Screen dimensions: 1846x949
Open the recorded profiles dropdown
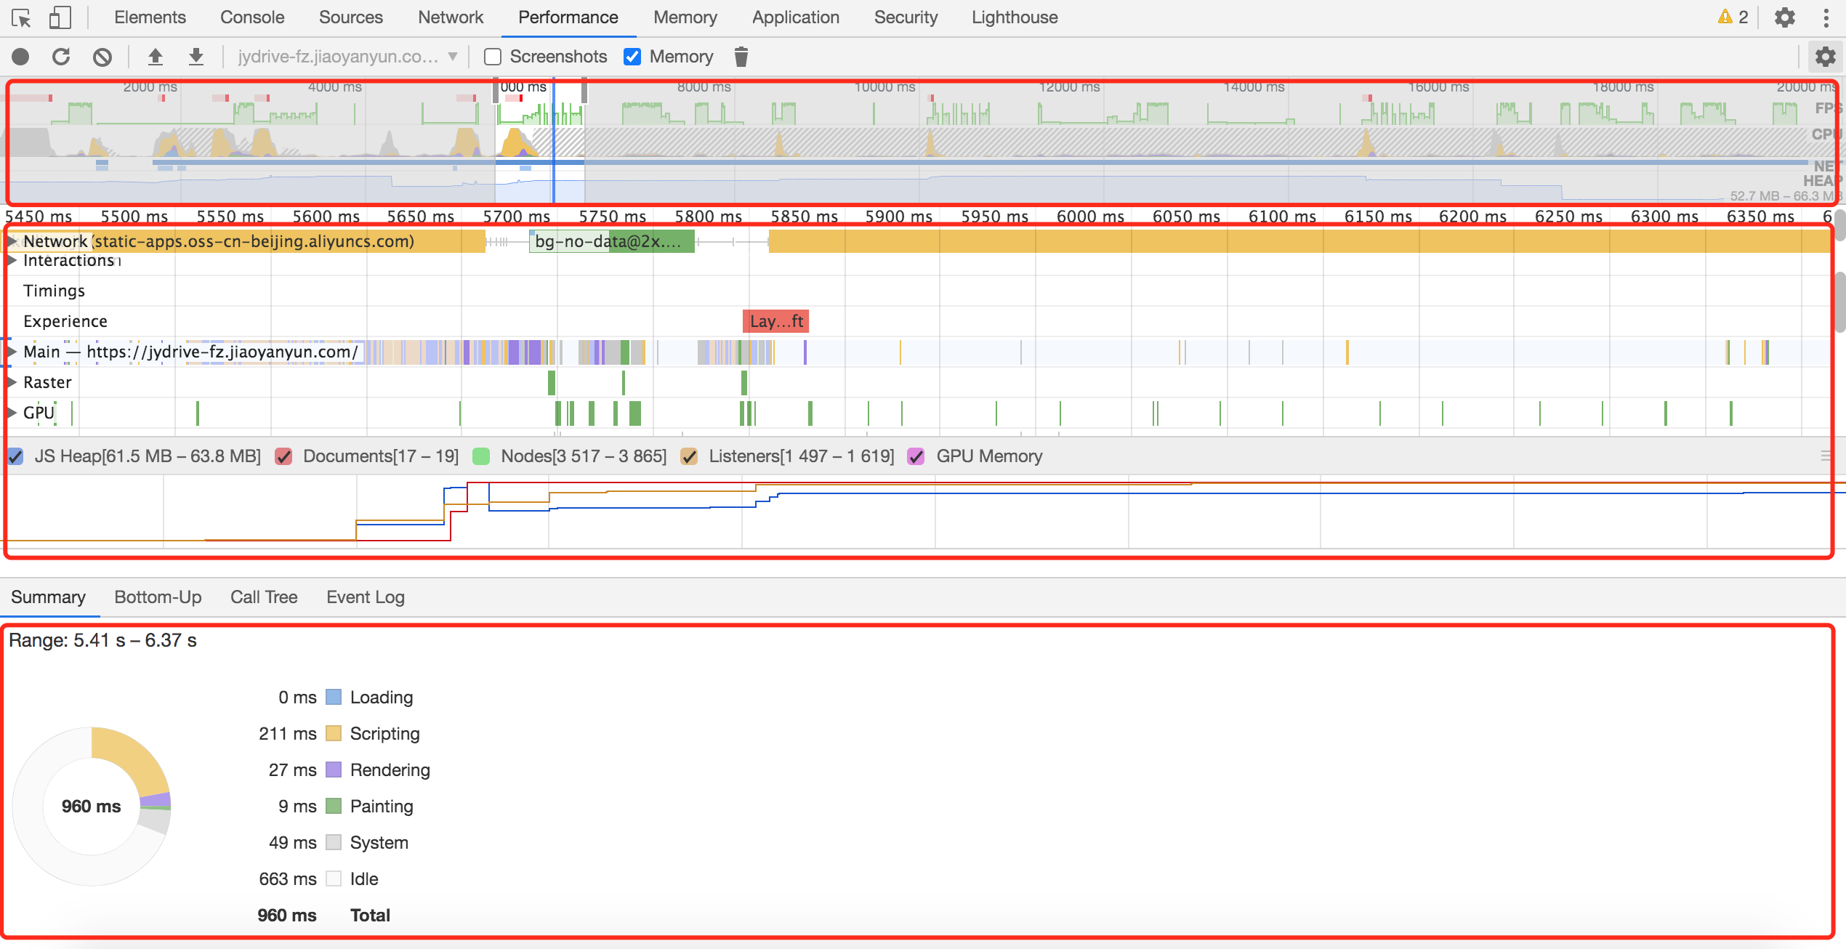point(452,56)
